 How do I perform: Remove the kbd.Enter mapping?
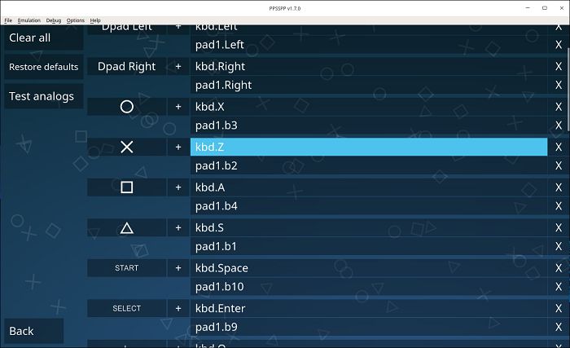559,308
